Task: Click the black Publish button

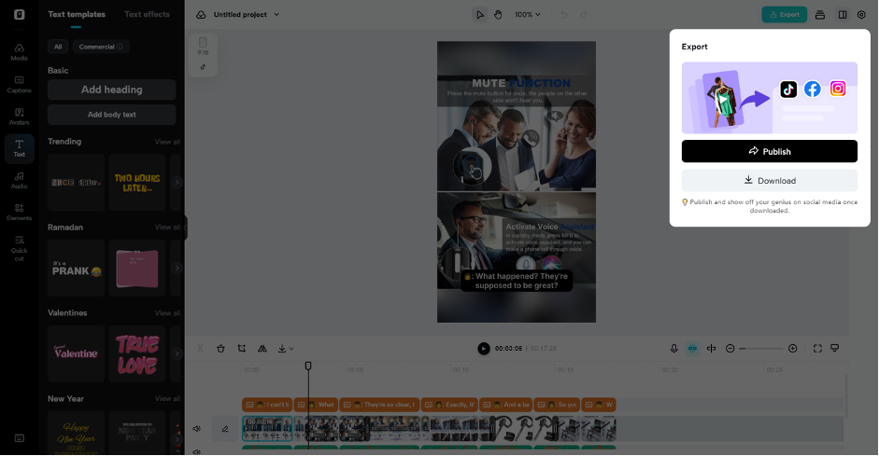Action: tap(769, 151)
